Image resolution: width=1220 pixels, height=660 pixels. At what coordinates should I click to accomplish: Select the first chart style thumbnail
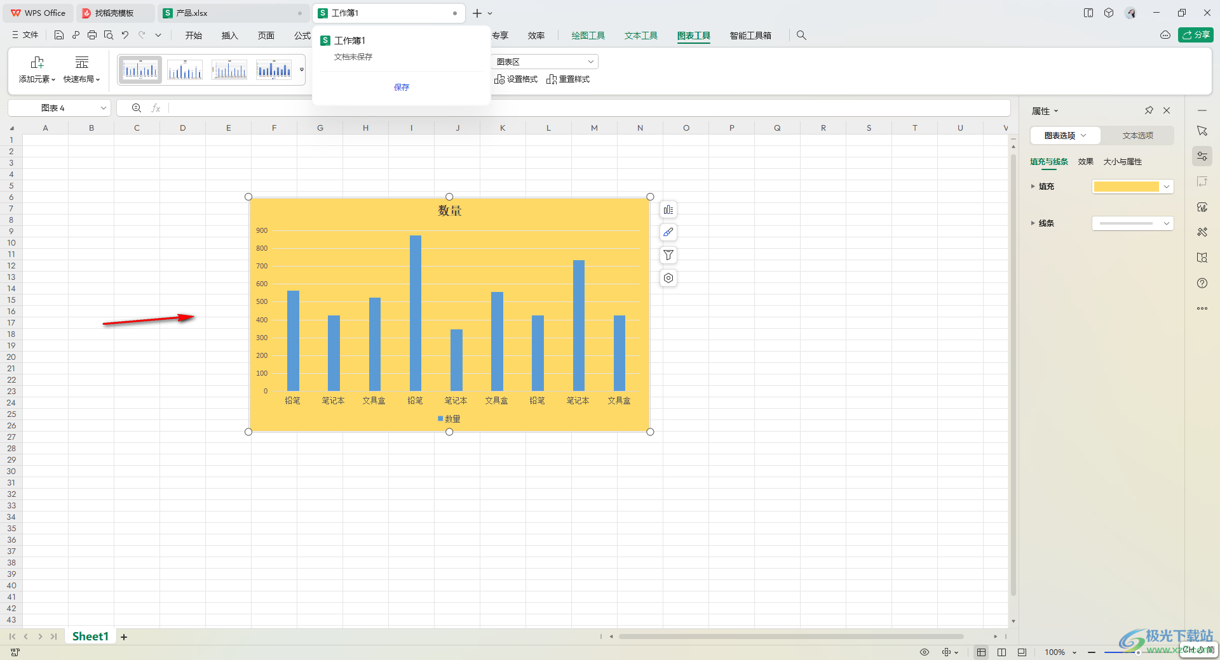[x=140, y=70]
